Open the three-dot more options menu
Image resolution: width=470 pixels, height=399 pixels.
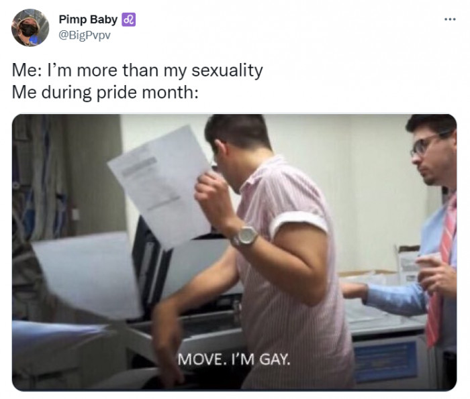[x=450, y=19]
